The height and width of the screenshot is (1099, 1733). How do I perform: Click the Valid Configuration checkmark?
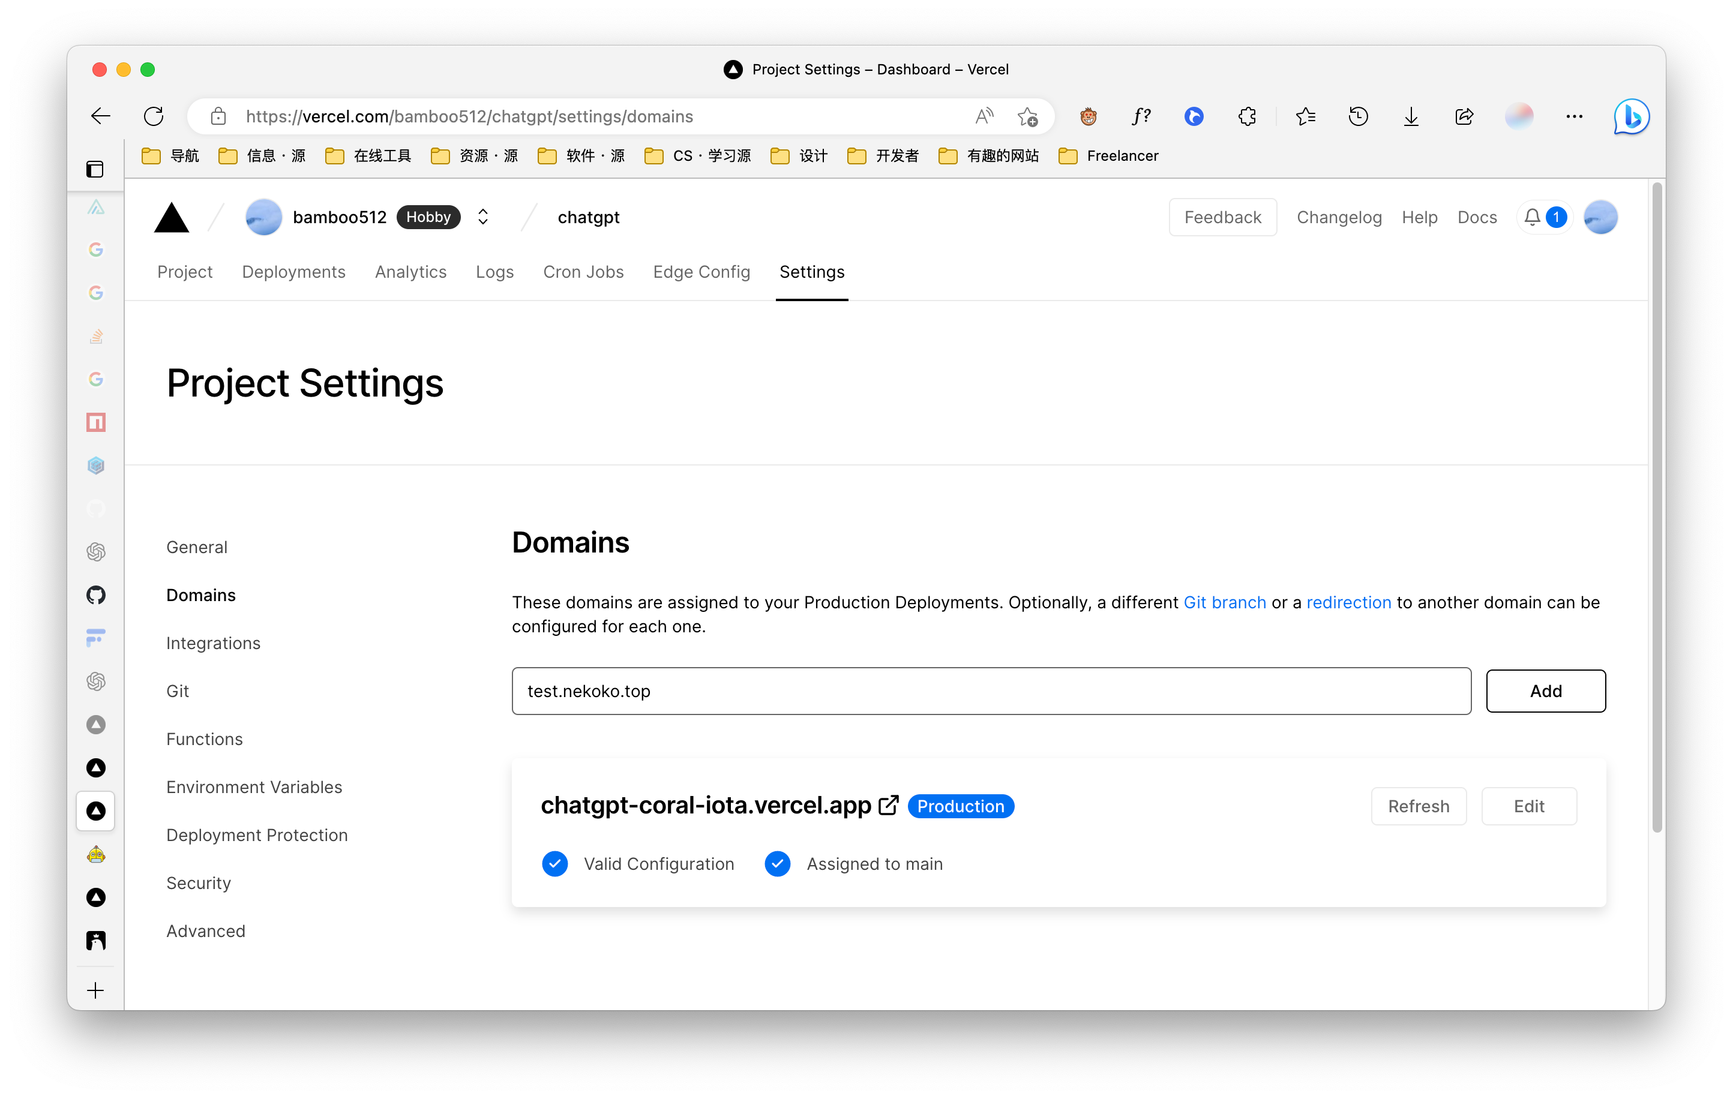point(555,864)
